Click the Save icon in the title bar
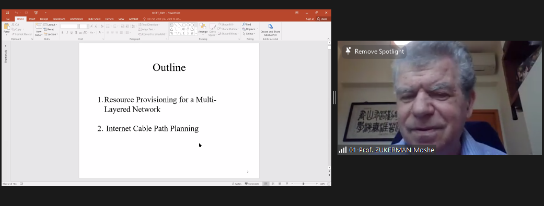The width and height of the screenshot is (544, 206). click(x=7, y=13)
